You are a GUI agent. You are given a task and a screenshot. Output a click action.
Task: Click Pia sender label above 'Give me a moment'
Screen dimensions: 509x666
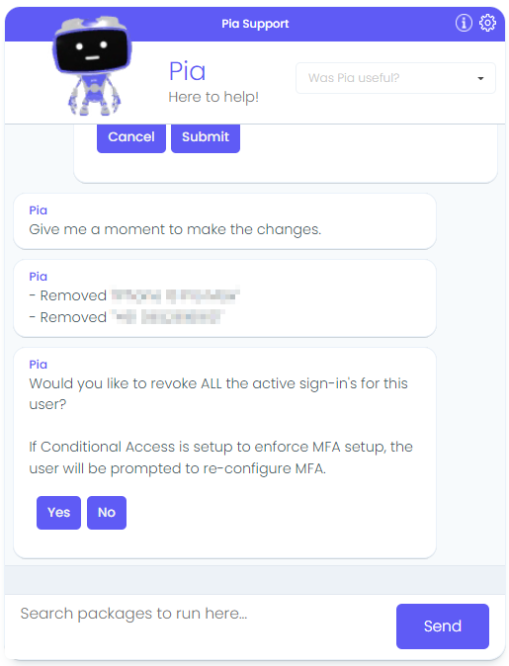[x=38, y=210]
